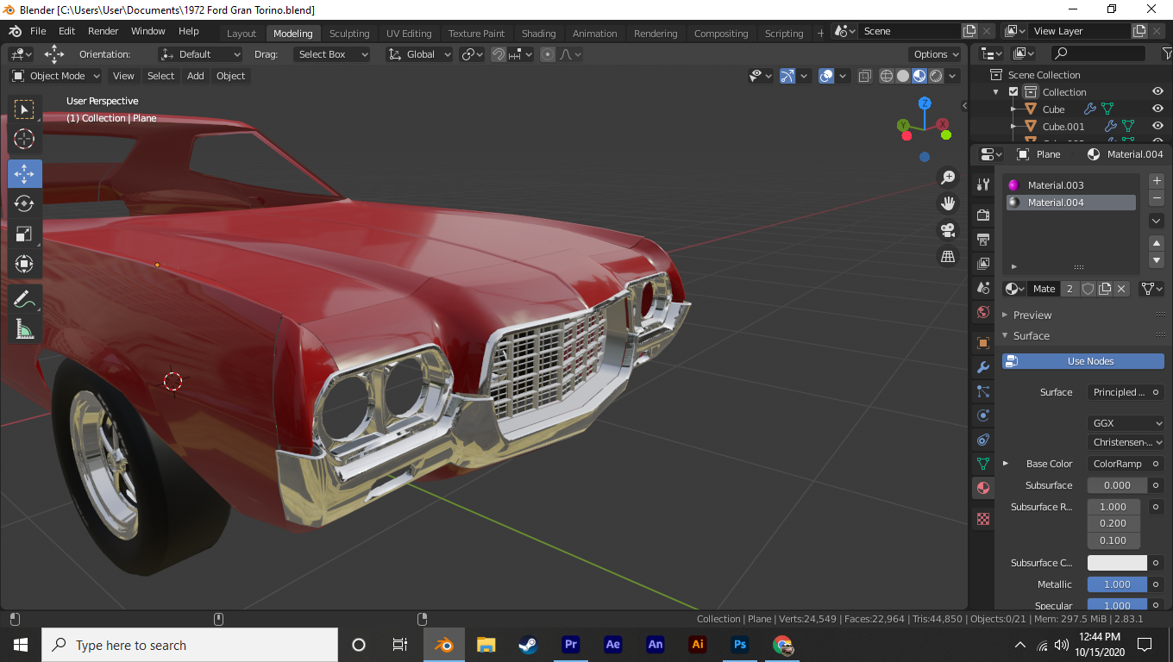Adjust the Metallic value slider
This screenshot has width=1173, height=662.
click(1118, 584)
